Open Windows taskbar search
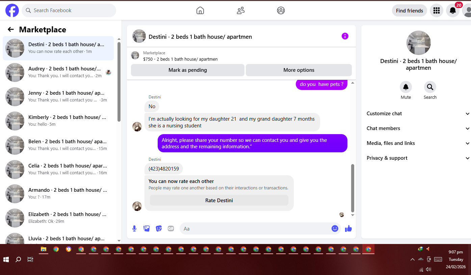471x275 pixels. tap(18, 259)
